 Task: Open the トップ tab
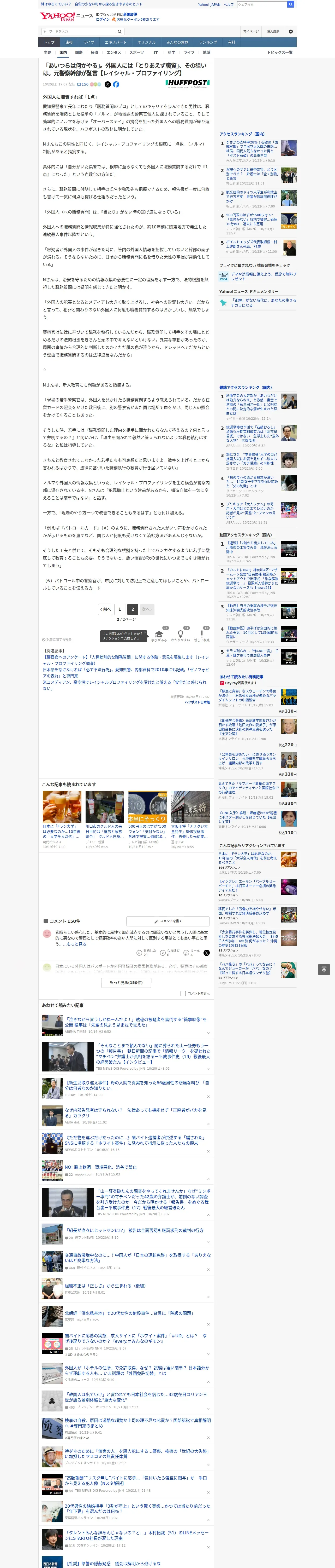49,42
